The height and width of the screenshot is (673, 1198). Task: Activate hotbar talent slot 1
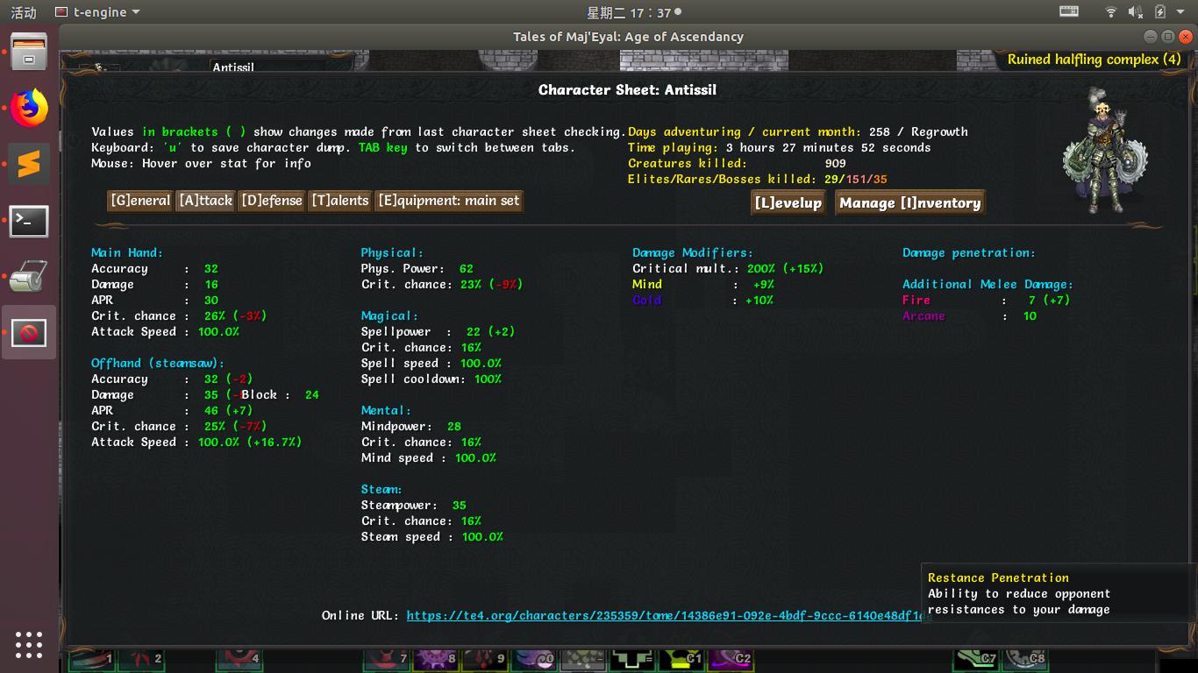pyautogui.click(x=92, y=659)
